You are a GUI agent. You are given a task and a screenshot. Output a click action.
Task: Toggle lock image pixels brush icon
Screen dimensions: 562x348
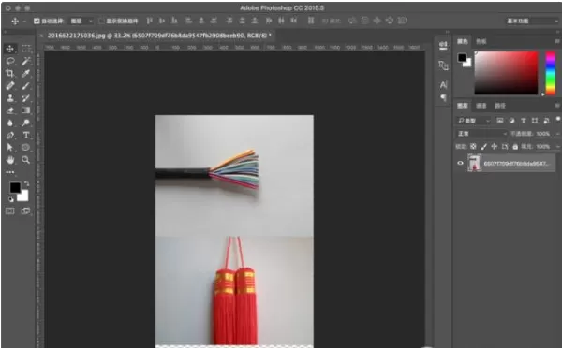(x=484, y=147)
